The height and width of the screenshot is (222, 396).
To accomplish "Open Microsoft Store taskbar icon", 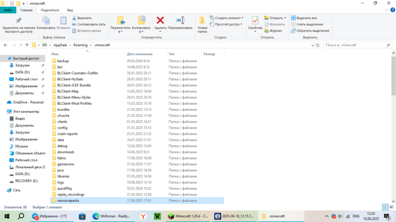I will [x=82, y=216].
